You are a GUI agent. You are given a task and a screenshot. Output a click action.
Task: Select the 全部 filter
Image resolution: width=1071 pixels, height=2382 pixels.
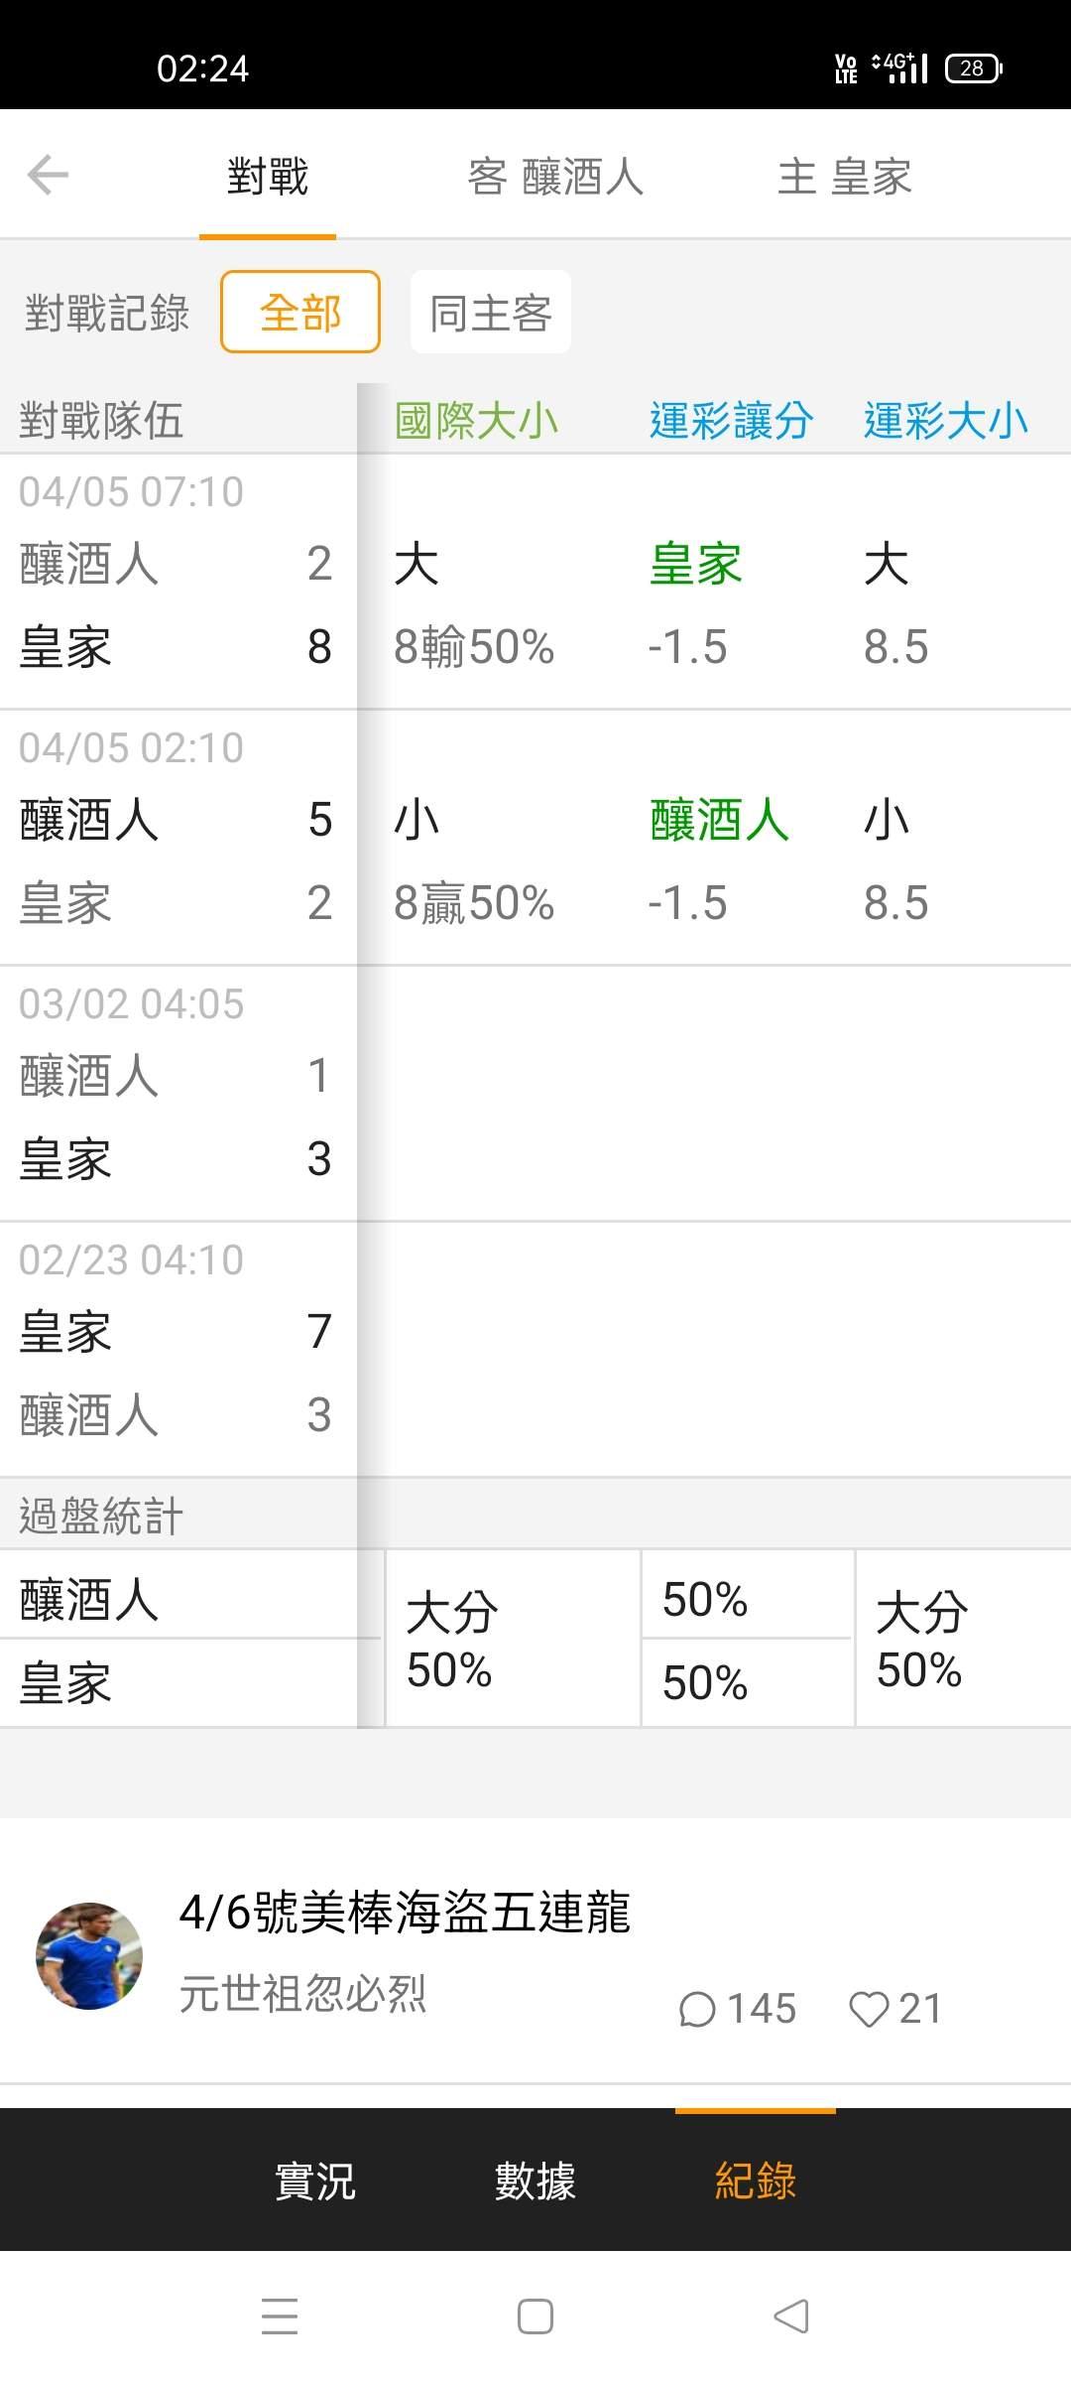(300, 313)
